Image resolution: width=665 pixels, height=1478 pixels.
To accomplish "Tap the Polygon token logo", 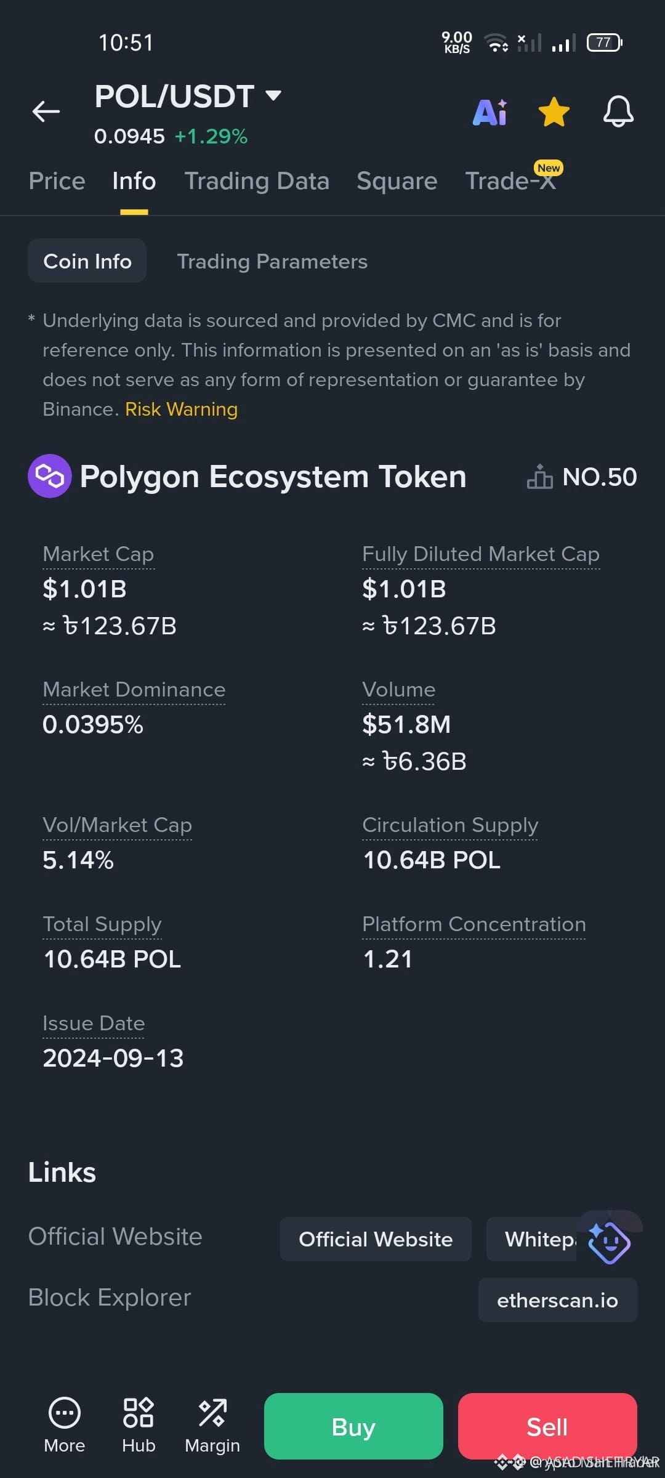I will tap(49, 476).
